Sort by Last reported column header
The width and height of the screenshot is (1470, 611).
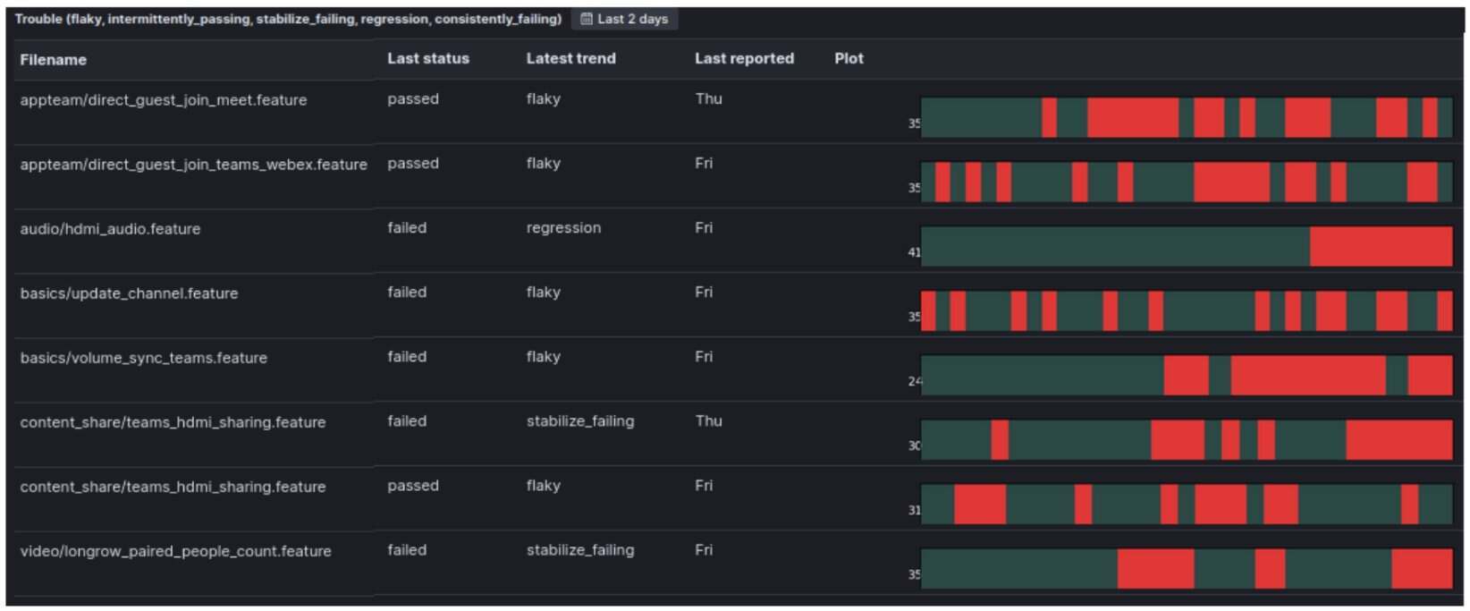(x=744, y=58)
